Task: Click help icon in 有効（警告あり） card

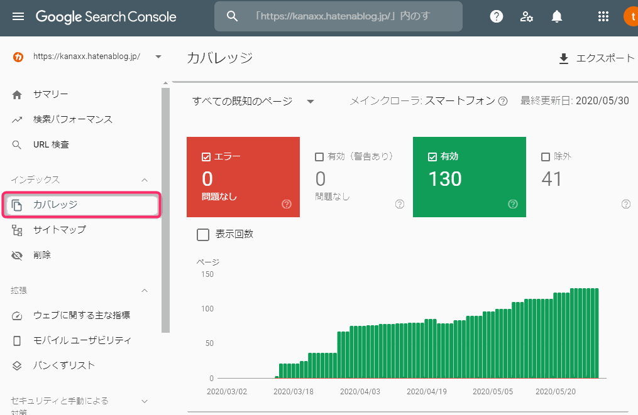Action: (x=400, y=204)
